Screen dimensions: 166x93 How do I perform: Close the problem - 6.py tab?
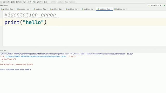coord(31,9)
